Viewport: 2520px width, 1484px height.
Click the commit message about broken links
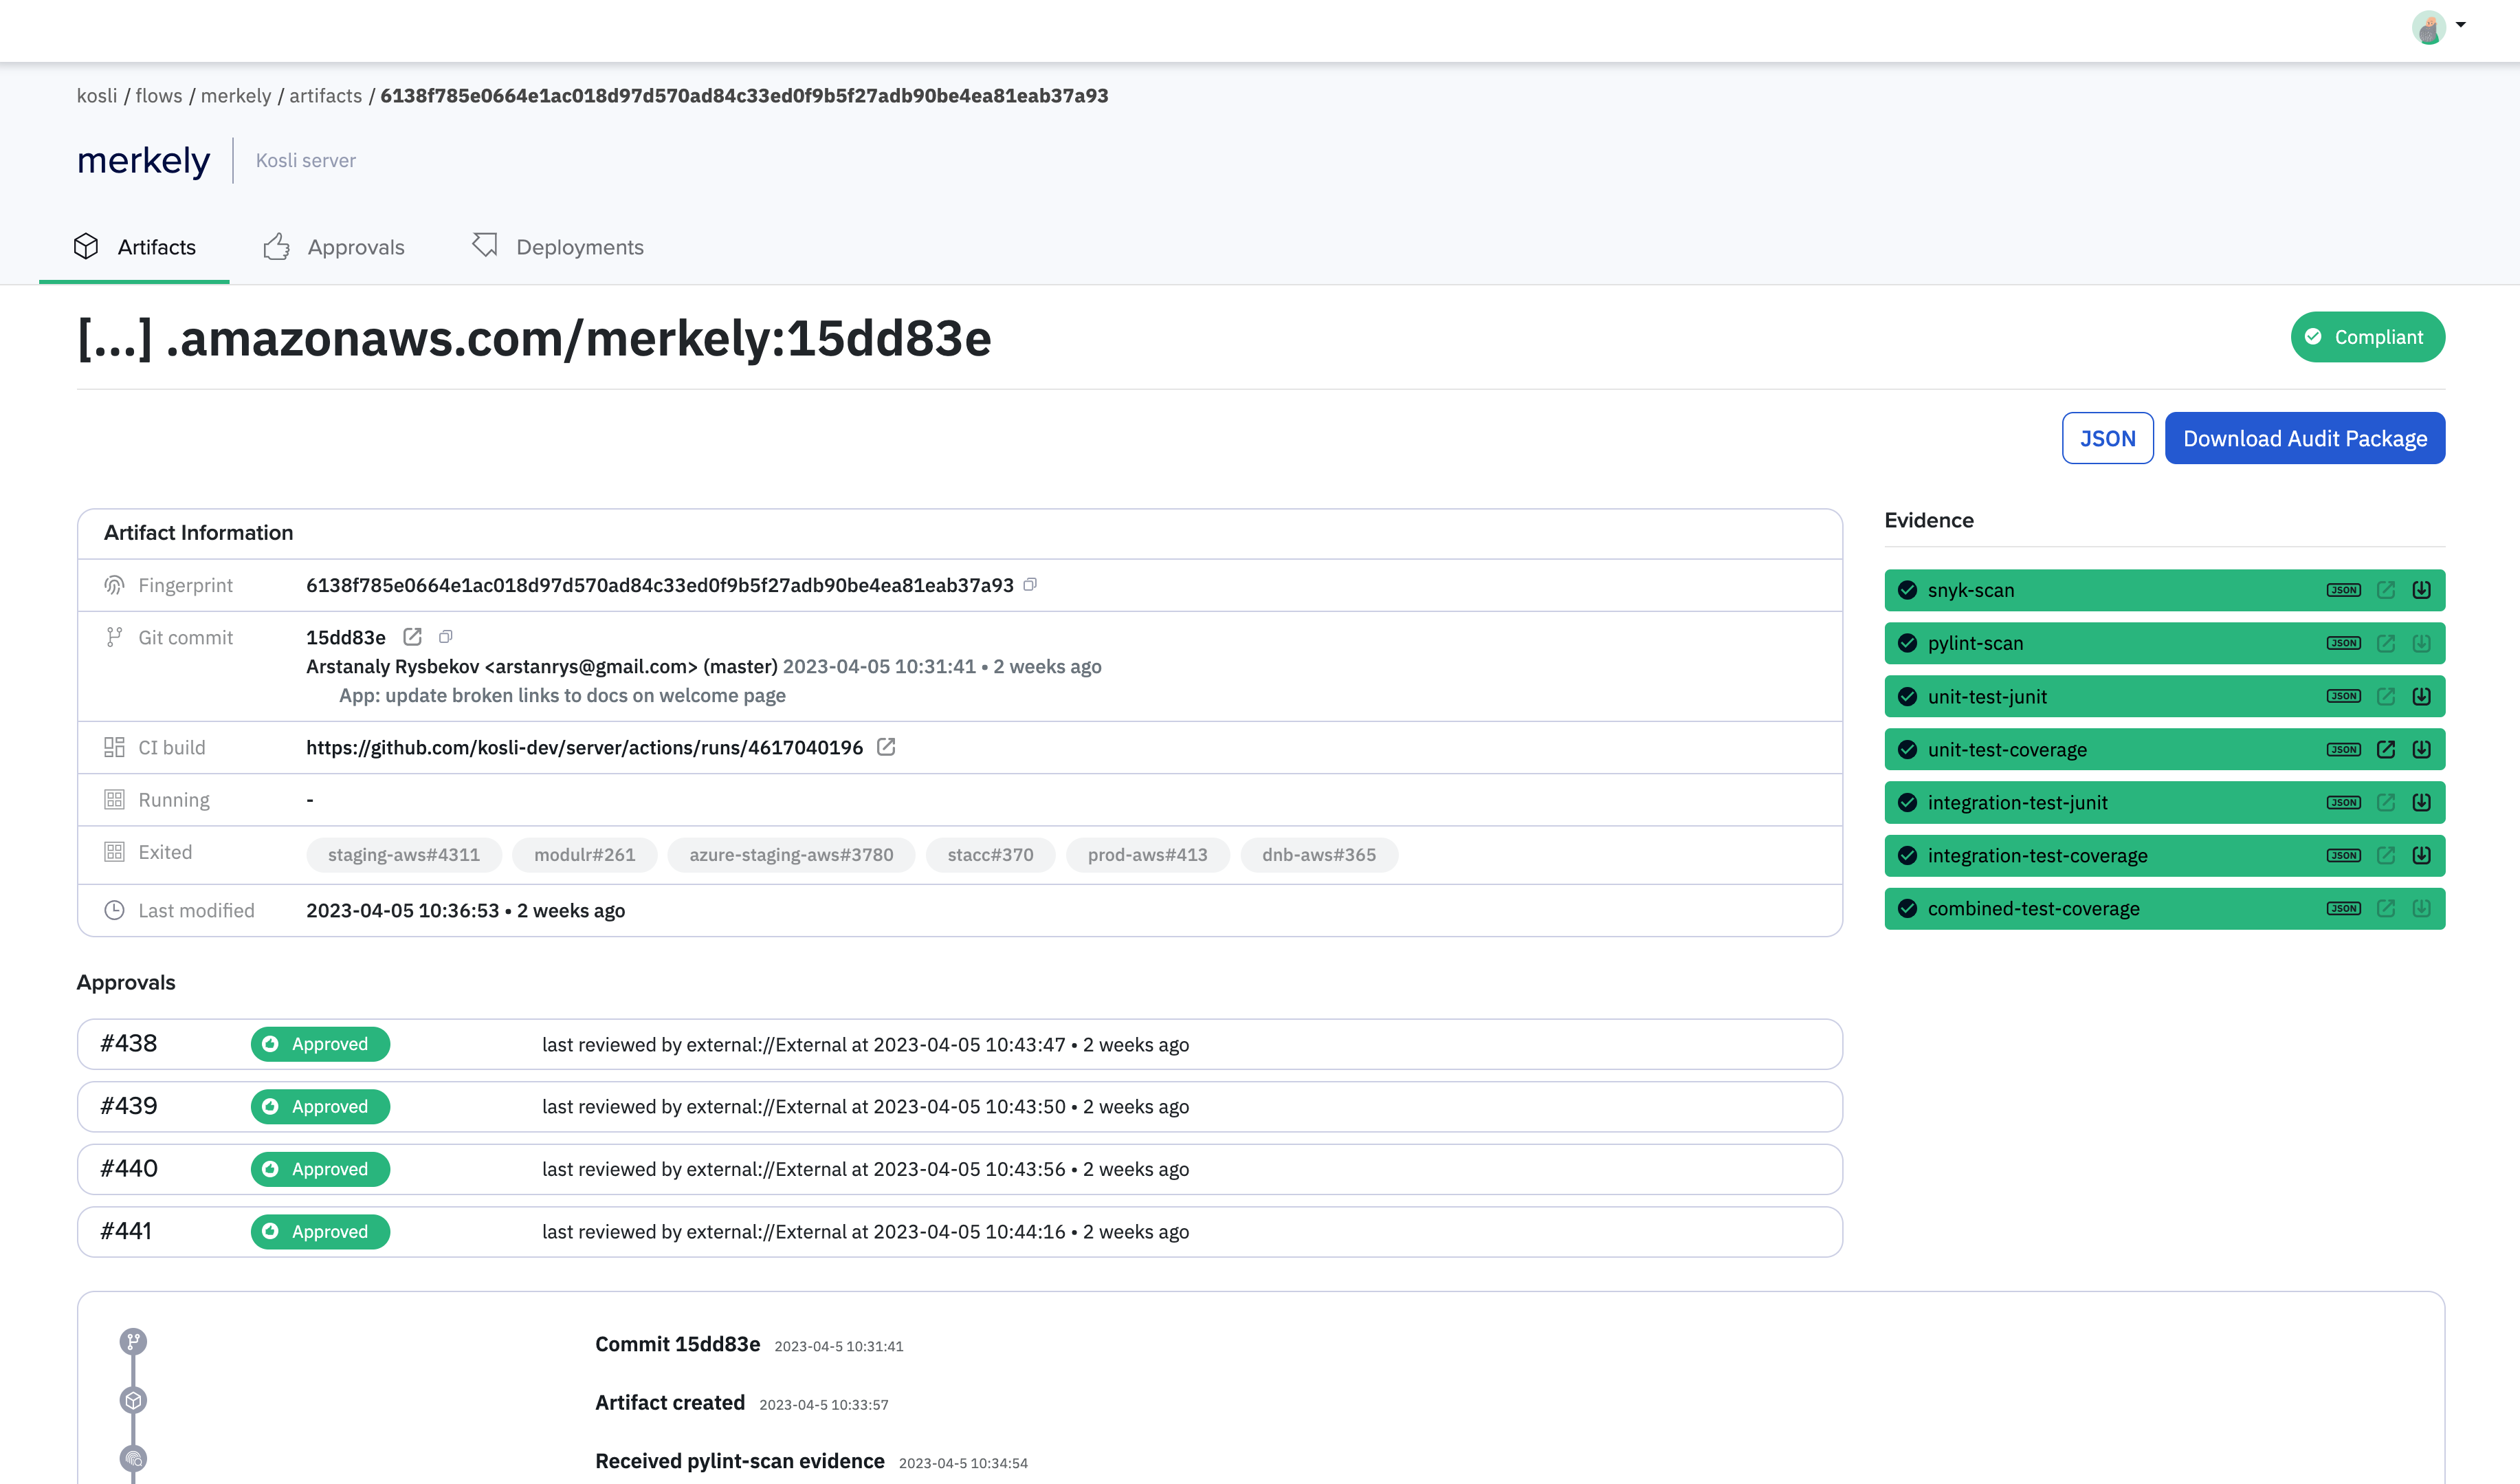coord(562,695)
